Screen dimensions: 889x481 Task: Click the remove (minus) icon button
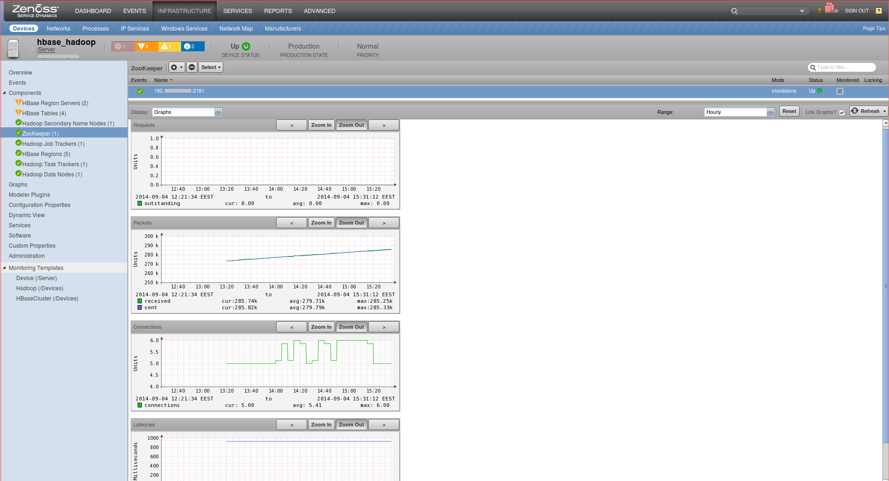coord(192,68)
